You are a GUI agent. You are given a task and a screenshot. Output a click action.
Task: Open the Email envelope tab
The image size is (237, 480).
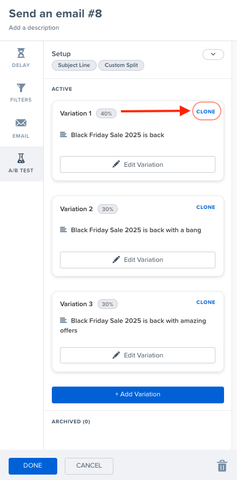pos(21,129)
